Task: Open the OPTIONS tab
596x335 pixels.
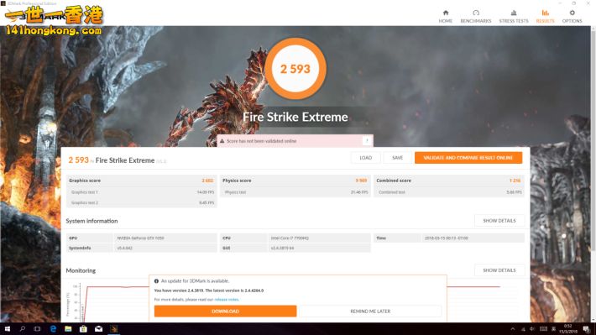Action: click(x=572, y=16)
